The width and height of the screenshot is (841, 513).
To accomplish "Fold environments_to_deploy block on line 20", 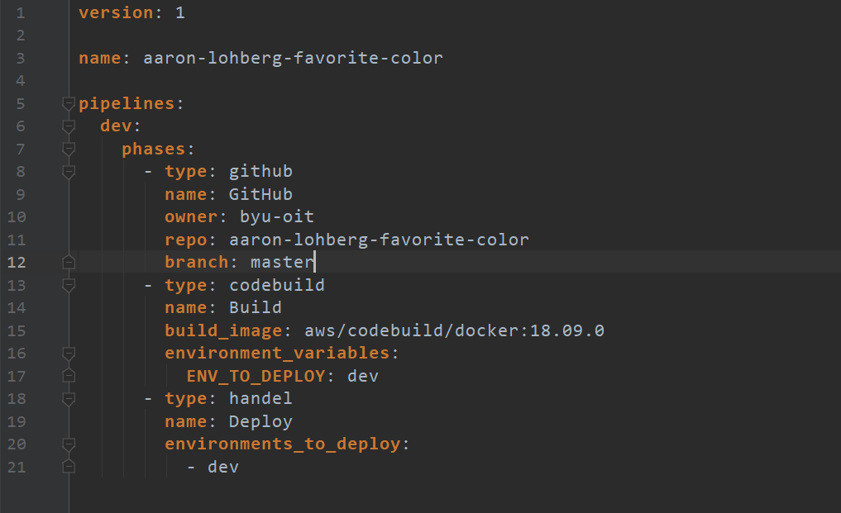I will 68,444.
